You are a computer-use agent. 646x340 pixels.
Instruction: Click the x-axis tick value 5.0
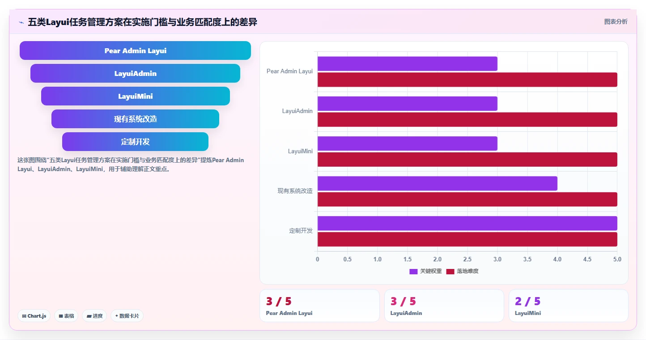617,259
